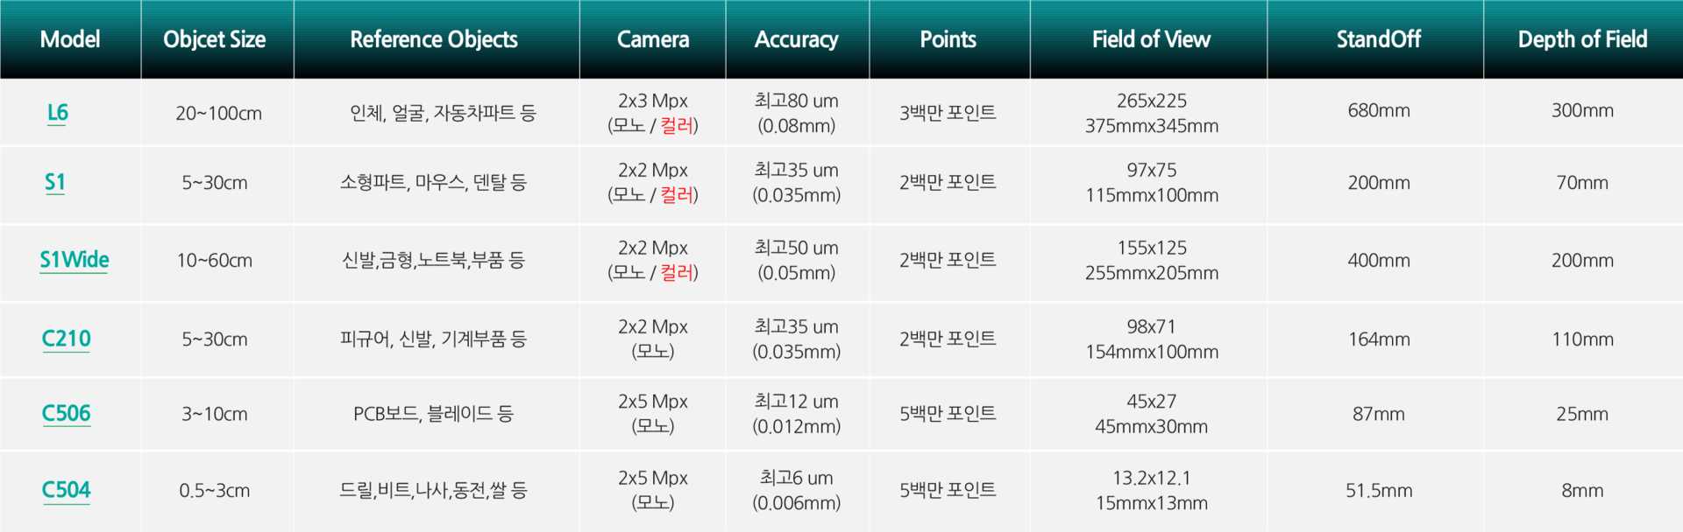Image resolution: width=1683 pixels, height=532 pixels.
Task: Open the C504 model link
Action: point(67,490)
